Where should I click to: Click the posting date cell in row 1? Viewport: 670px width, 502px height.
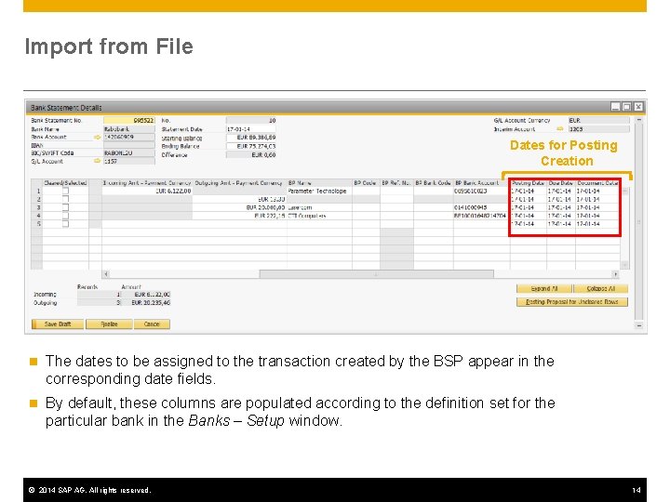pyautogui.click(x=529, y=191)
